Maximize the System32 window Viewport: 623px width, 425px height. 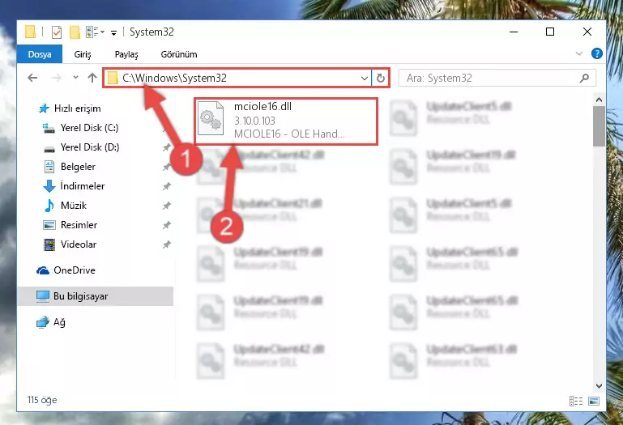point(550,32)
